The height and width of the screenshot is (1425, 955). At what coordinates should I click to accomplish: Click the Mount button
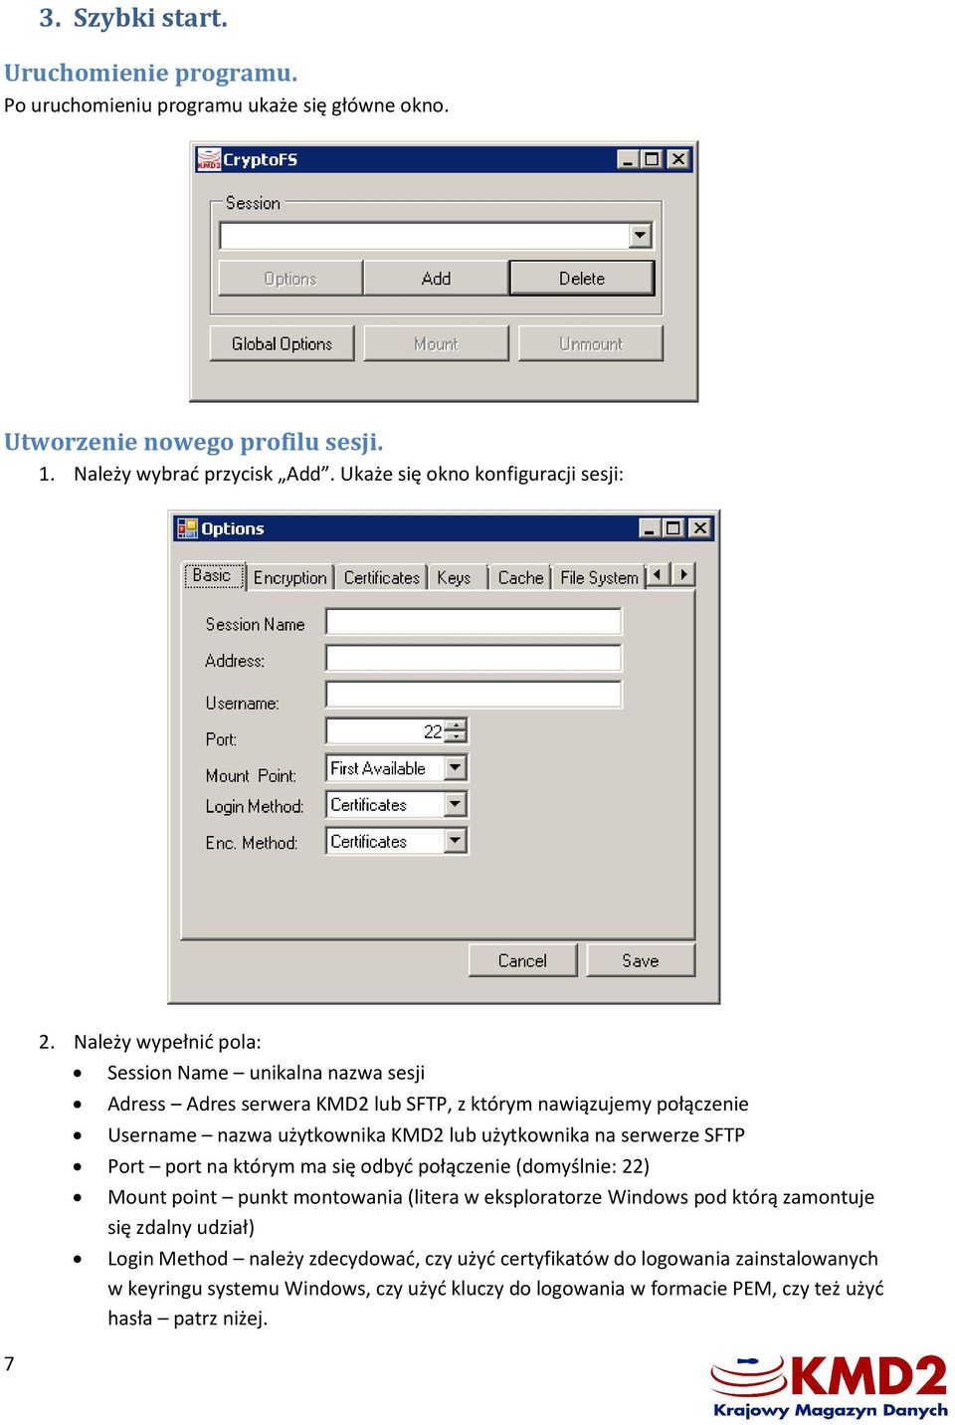(436, 343)
